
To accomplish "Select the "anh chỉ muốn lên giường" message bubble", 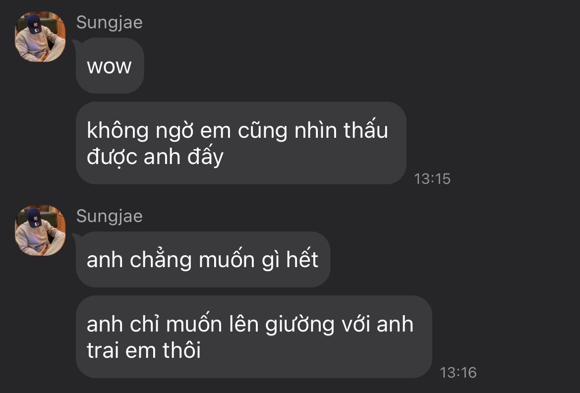I will [x=254, y=337].
